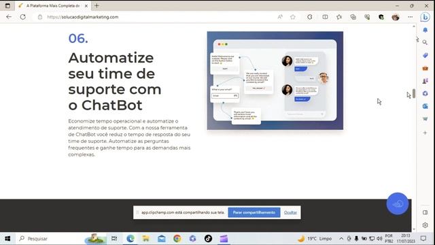The width and height of the screenshot is (435, 245).
Task: Open Microsoft Edge from the taskbar
Action: click(130, 239)
